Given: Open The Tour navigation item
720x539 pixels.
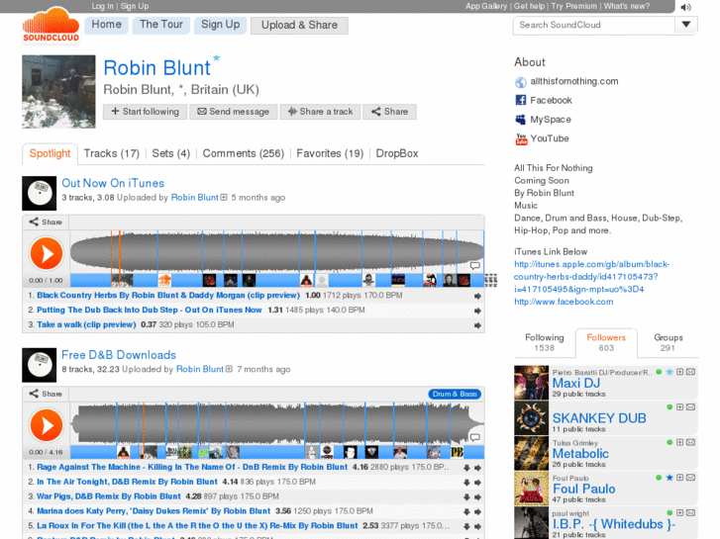Looking at the screenshot, I should pyautogui.click(x=161, y=25).
